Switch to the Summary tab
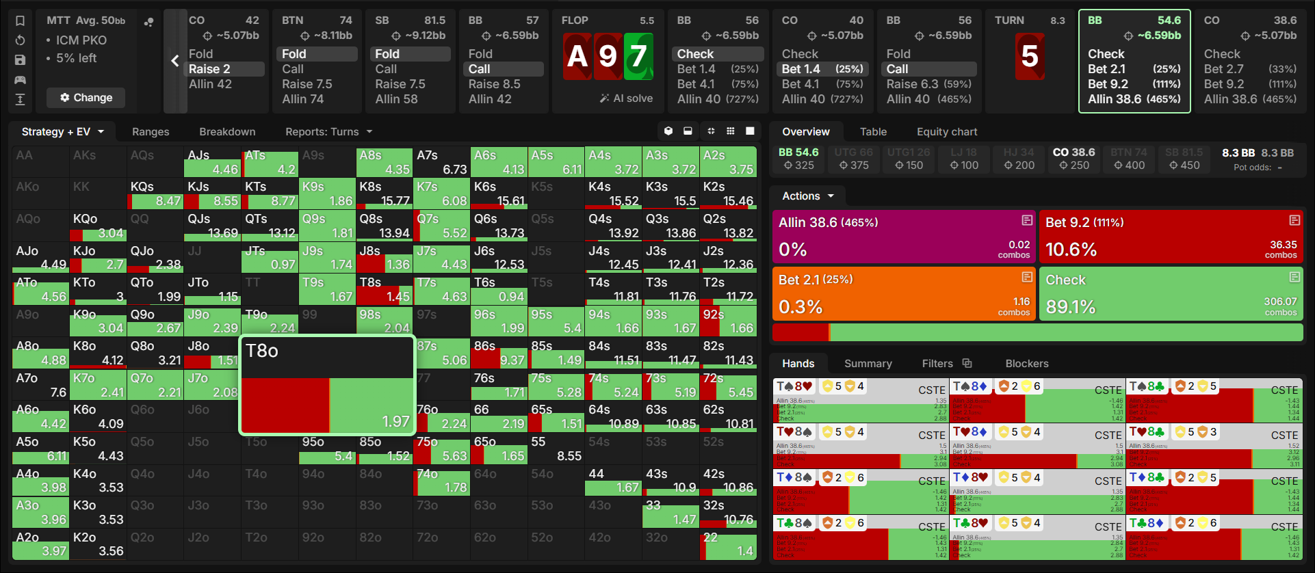This screenshot has height=573, width=1315. pyautogui.click(x=868, y=363)
